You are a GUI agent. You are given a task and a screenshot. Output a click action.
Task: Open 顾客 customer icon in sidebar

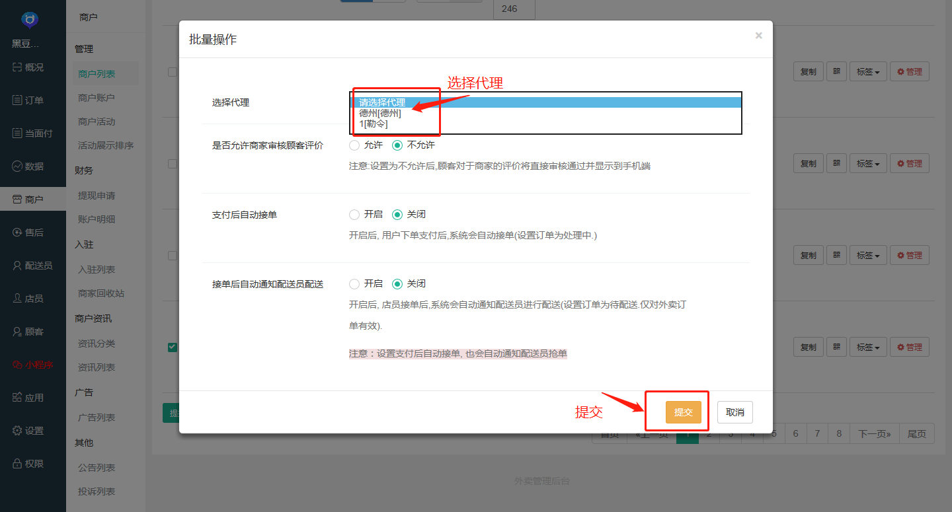tap(18, 331)
